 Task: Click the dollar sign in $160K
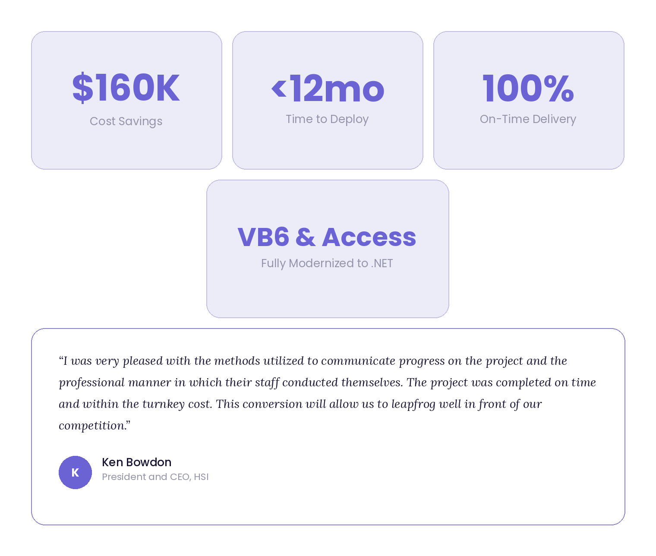coord(82,88)
